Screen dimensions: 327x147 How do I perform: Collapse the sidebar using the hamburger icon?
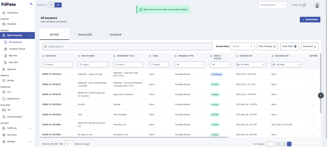click(x=31, y=4)
